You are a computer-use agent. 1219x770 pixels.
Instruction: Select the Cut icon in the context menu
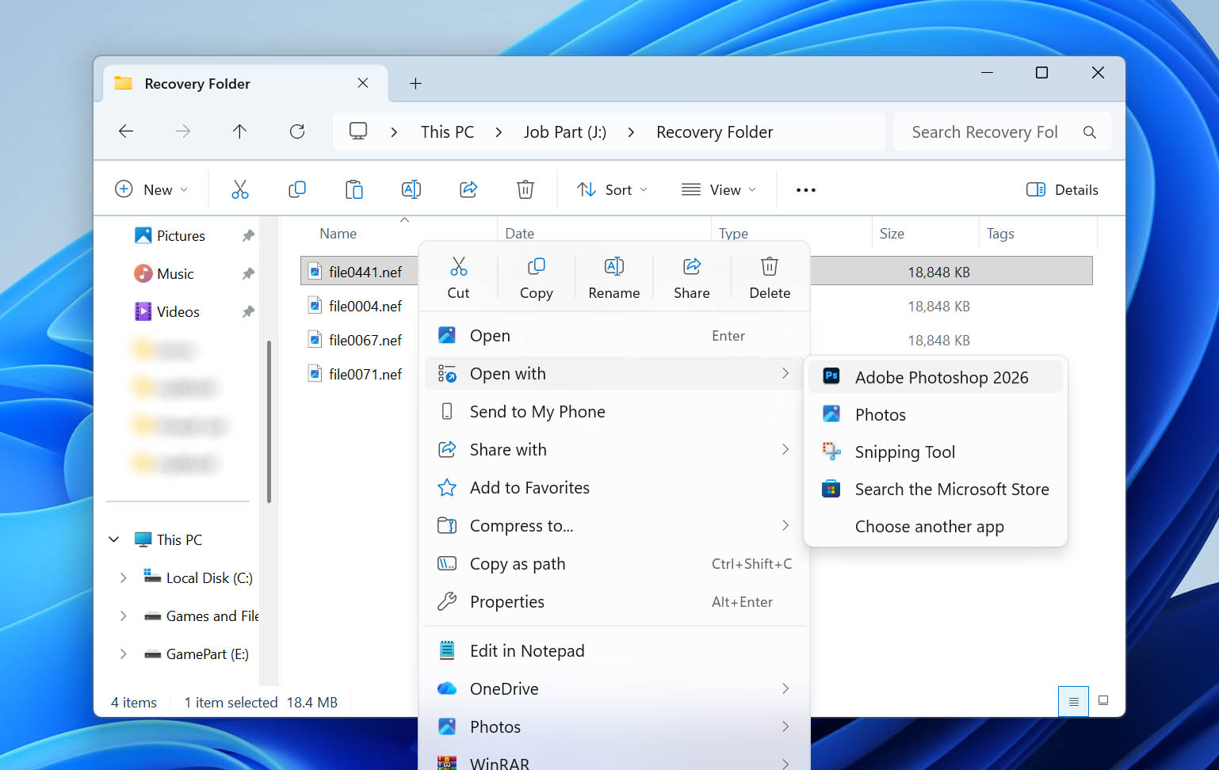coord(458,275)
